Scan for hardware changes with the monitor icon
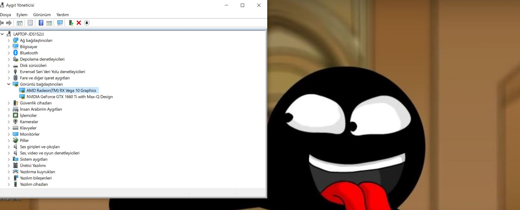Image resolution: width=520 pixels, height=210 pixels. (x=60, y=23)
